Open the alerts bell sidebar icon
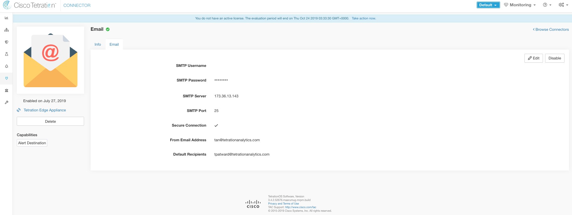The width and height of the screenshot is (572, 215). 6,66
